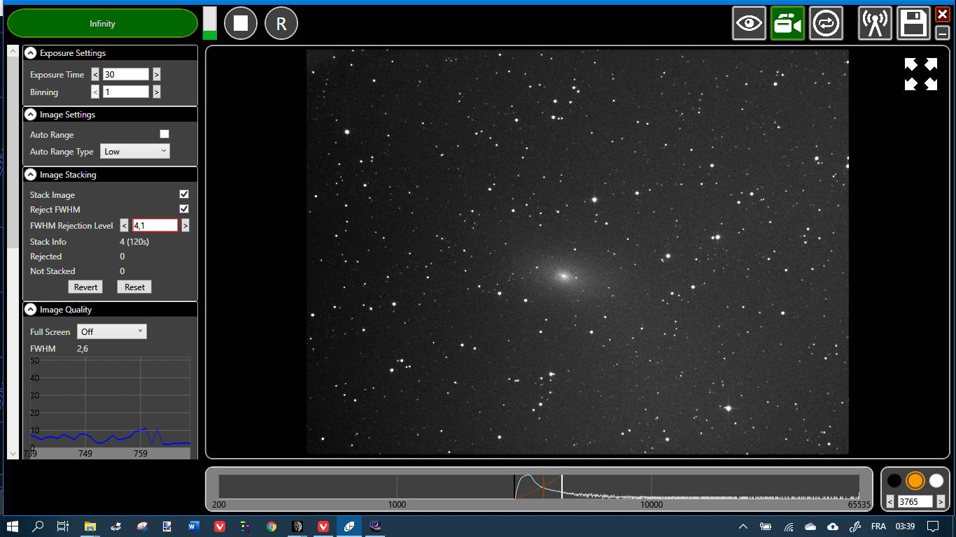Open the Windows Start menu

[x=13, y=527]
